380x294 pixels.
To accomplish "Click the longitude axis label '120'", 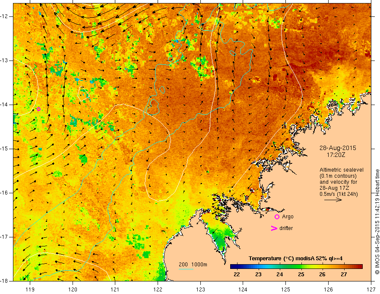I will (73, 289).
